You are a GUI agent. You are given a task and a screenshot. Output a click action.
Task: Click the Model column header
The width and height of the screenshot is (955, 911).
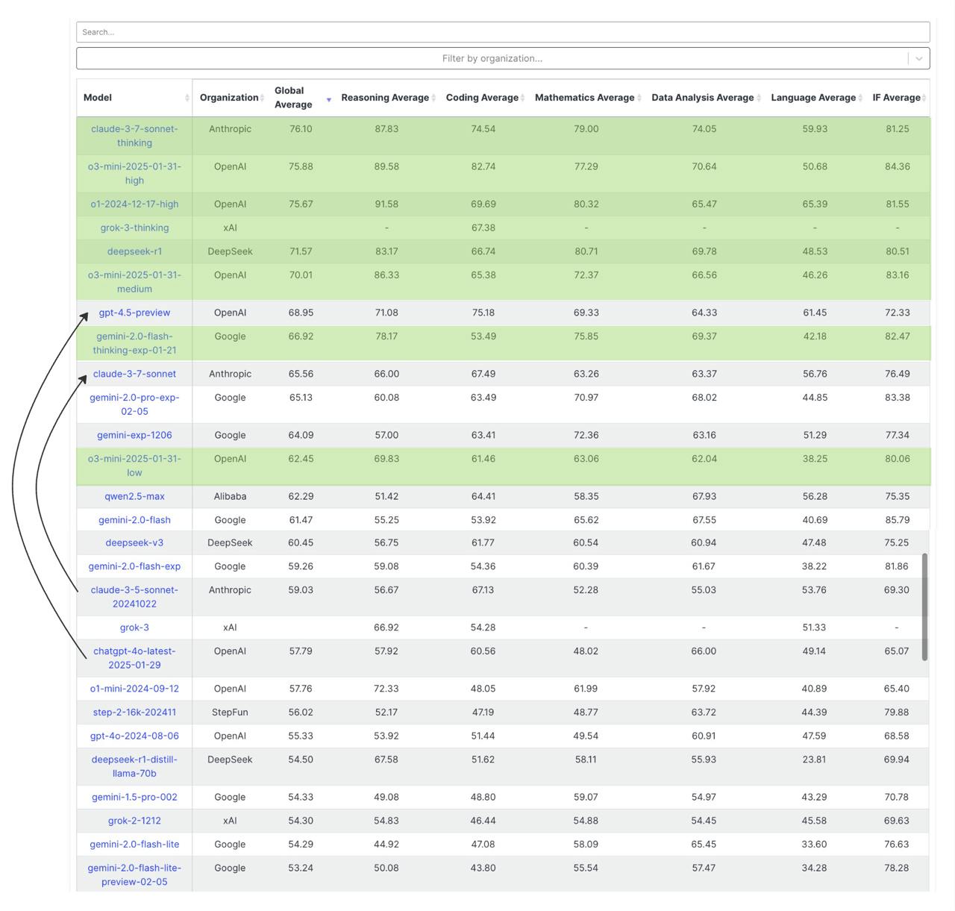98,98
